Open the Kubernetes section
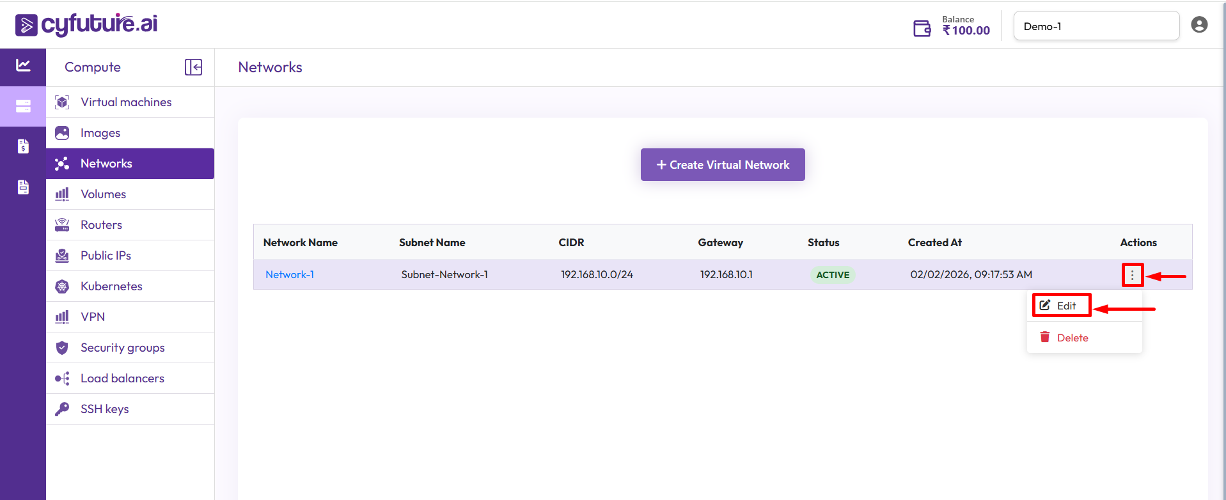Image resolution: width=1226 pixels, height=500 pixels. pyautogui.click(x=111, y=286)
